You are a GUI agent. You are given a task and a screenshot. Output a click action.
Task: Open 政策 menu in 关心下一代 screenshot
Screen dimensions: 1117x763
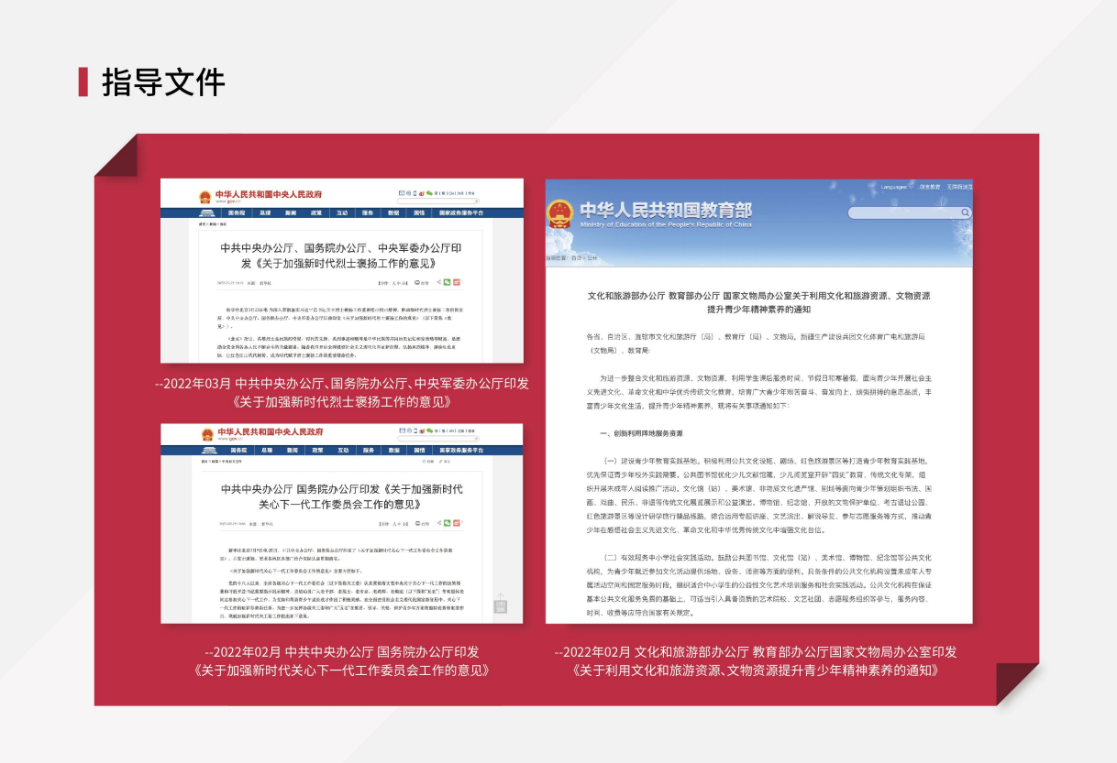316,450
